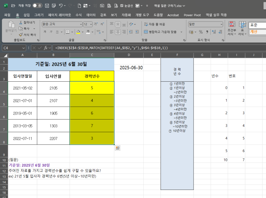Switch to the Page Layout (페이지 레이아웃) tab
The width and height of the screenshot is (266, 198).
coord(60,15)
